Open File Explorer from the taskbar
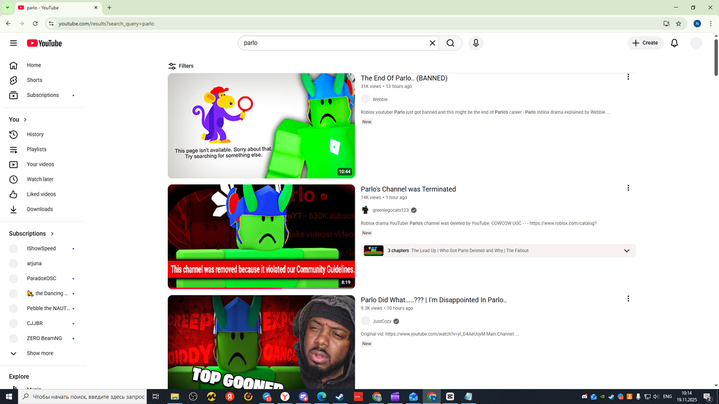This screenshot has height=404, width=719. (x=174, y=396)
